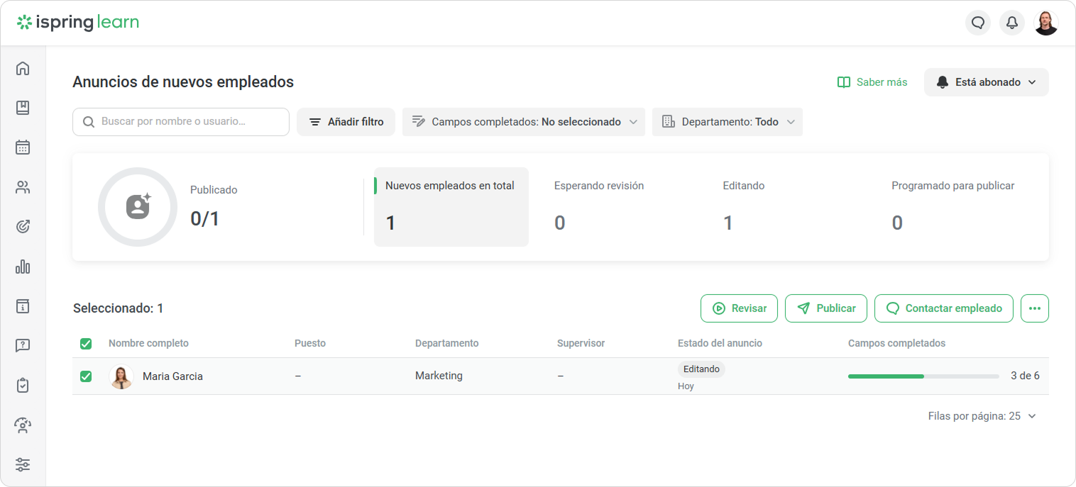The height and width of the screenshot is (487, 1076).
Task: Uncheck the select-all header checkbox
Action: point(86,344)
